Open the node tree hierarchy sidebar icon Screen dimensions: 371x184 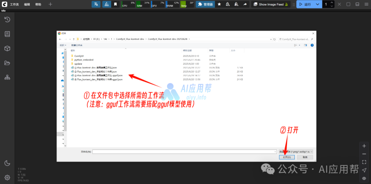[x=7, y=77]
